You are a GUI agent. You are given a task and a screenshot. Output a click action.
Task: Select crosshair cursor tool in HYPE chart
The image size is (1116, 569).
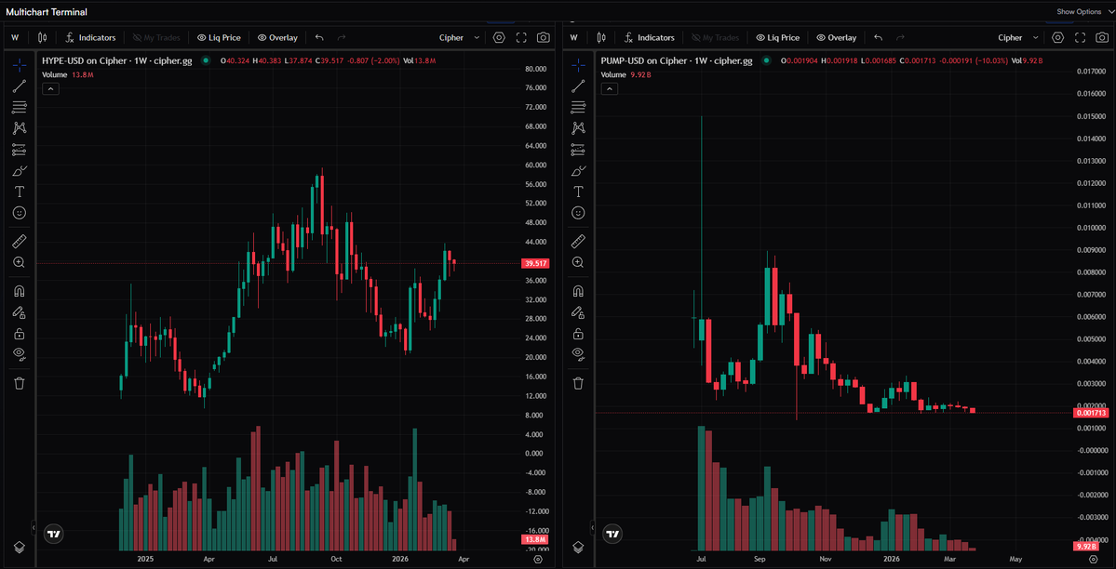20,65
